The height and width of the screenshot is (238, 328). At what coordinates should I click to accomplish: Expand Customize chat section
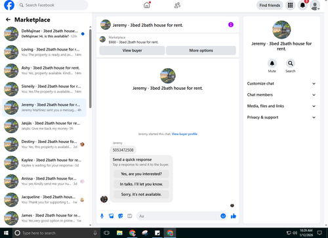pos(281,83)
